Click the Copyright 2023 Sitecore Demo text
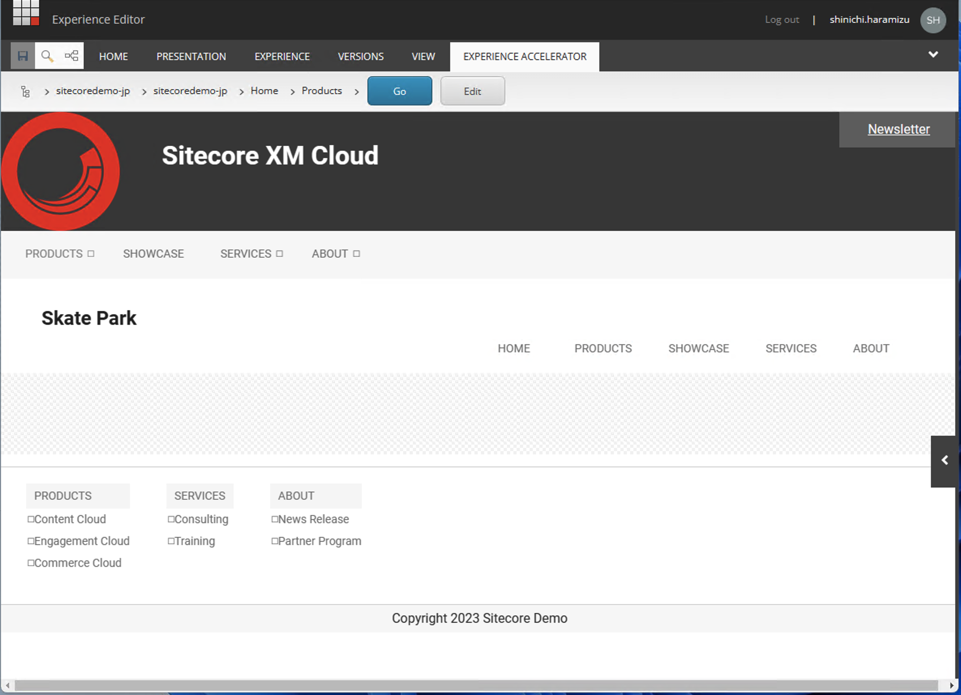The image size is (961, 695). 479,619
